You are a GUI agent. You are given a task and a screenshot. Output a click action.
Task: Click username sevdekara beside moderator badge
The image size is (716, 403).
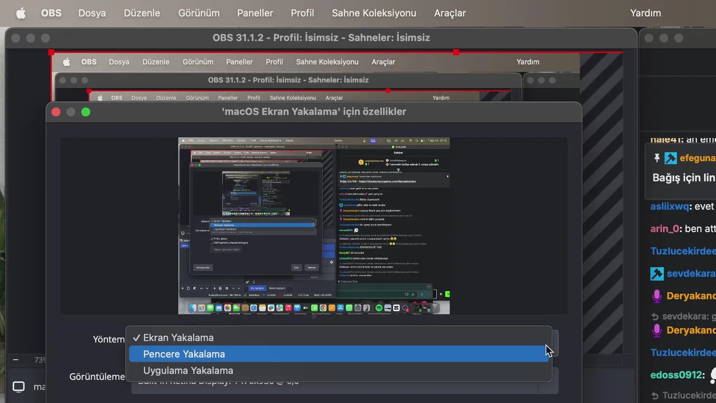(x=691, y=274)
